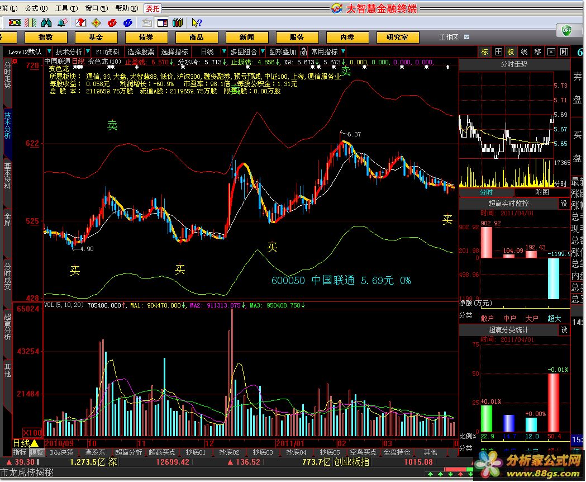Click the 日线 period selector at chart bottom
The image size is (586, 482).
pyautogui.click(x=26, y=443)
